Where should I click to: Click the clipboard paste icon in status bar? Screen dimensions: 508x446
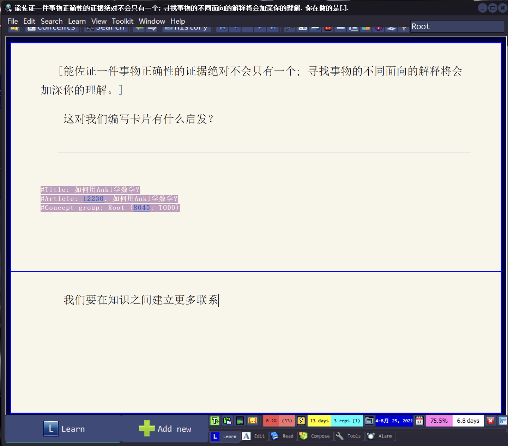coord(227,421)
